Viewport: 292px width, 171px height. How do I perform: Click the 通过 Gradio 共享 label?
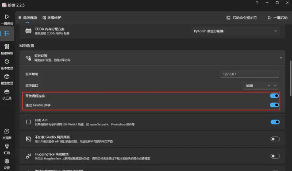(38, 105)
